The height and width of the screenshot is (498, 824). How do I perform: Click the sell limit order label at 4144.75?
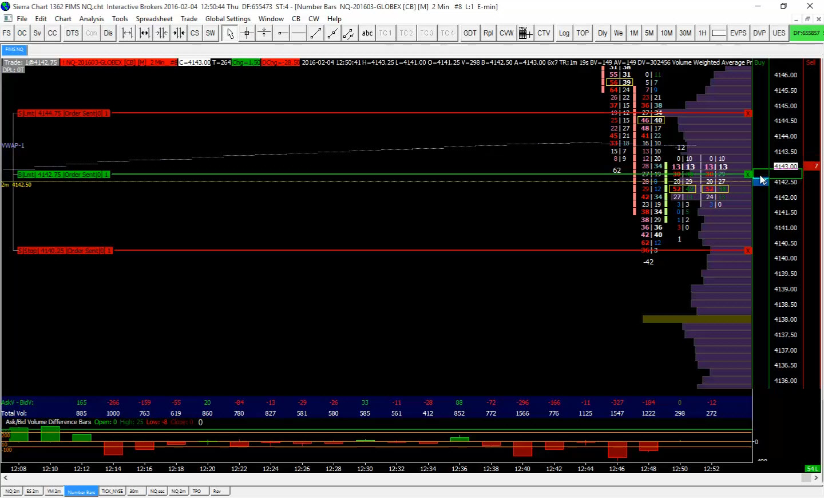pos(64,113)
